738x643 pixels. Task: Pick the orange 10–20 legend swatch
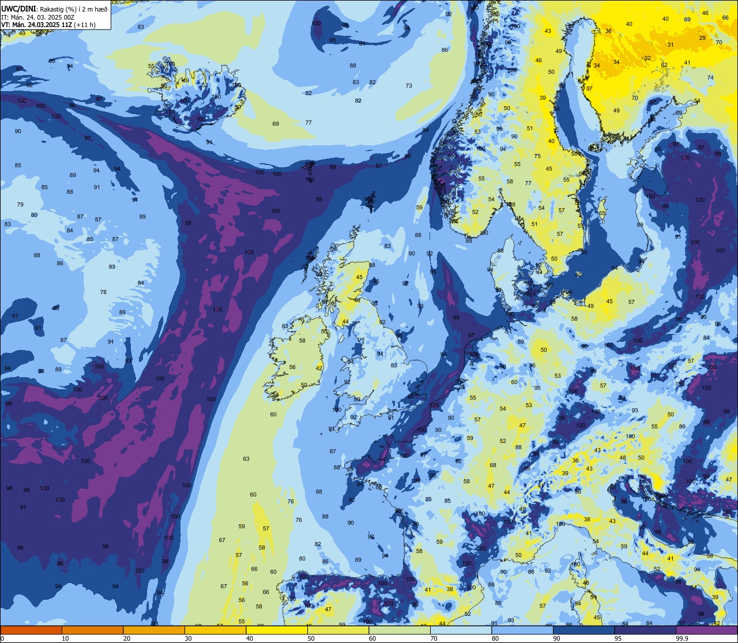coord(92,630)
